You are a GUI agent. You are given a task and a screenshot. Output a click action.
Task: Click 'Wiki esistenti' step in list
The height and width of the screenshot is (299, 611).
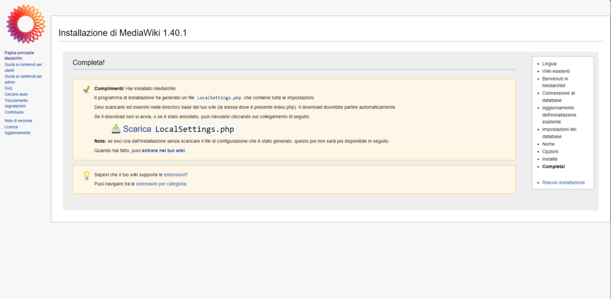[x=556, y=72]
